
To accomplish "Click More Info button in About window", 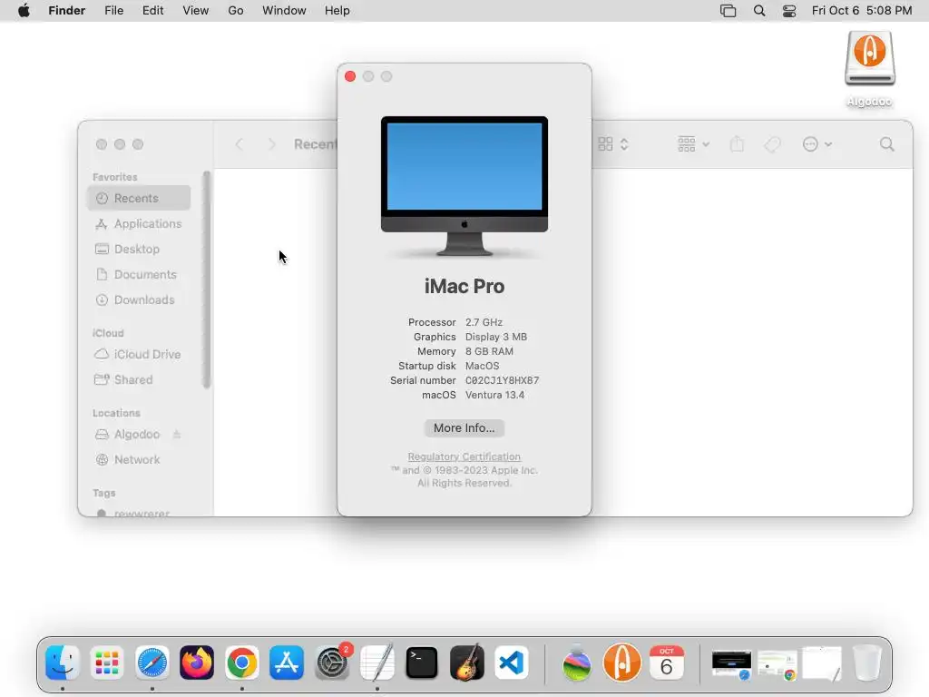I will point(464,428).
